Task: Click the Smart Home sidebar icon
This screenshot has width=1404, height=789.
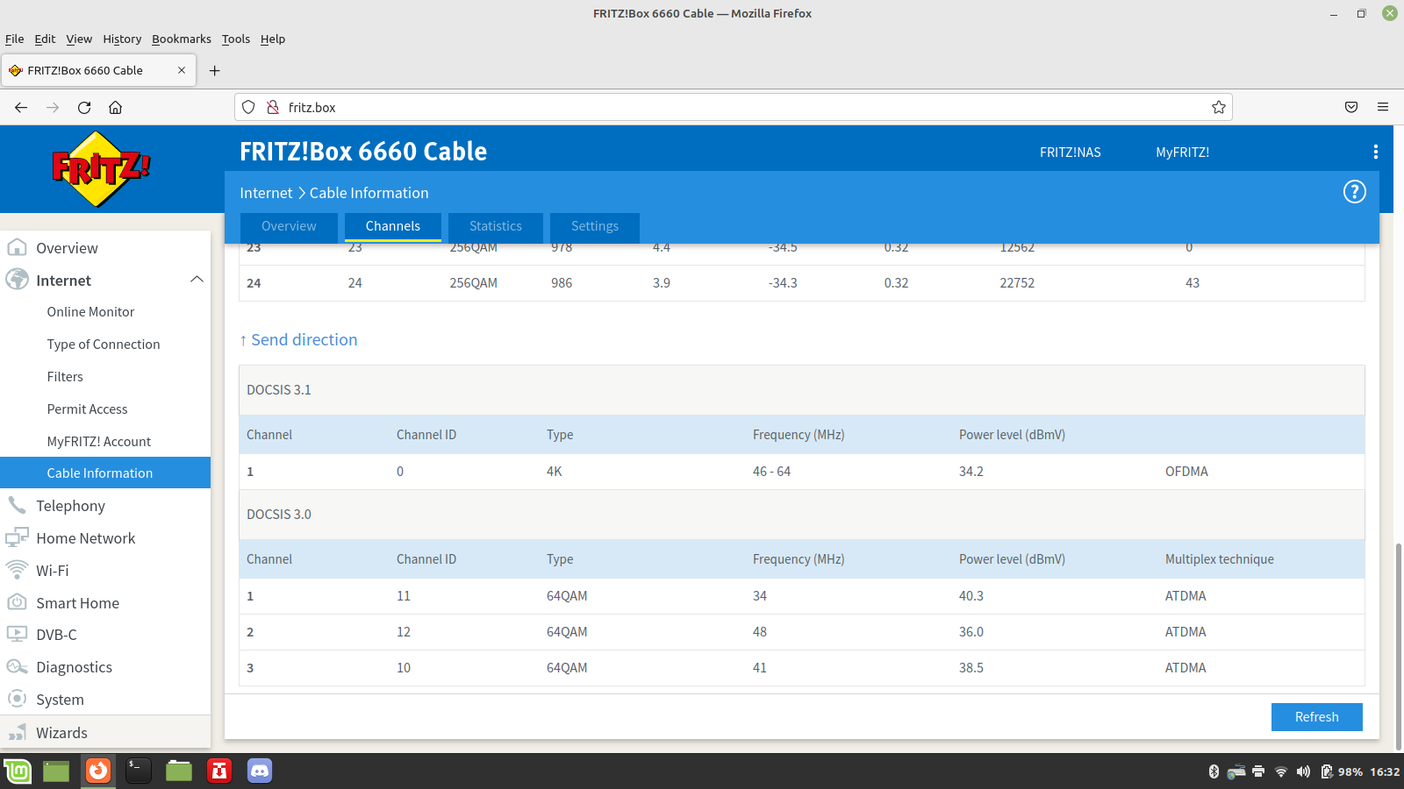Action: 17,602
